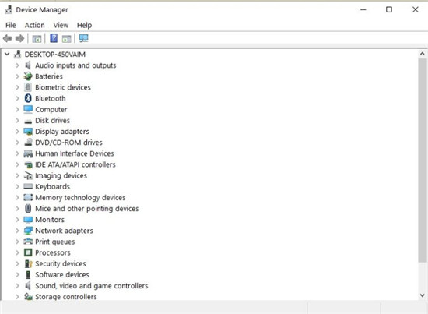428x314 pixels.
Task: Click the Scan for hardware changes monitor icon
Action: tap(84, 38)
